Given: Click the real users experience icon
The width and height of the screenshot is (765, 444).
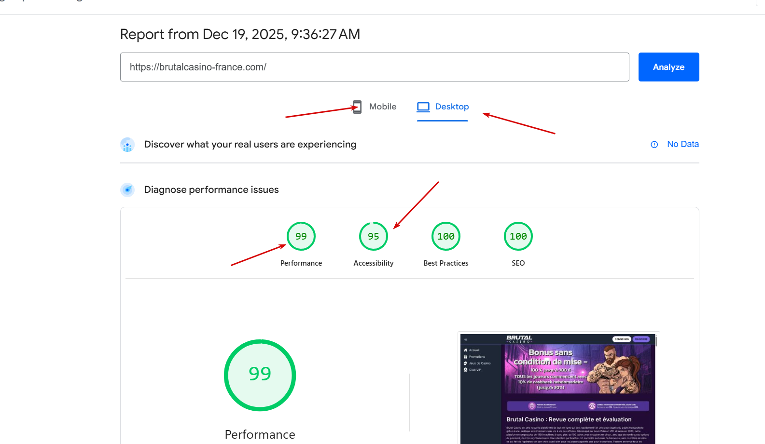Looking at the screenshot, I should click(127, 145).
